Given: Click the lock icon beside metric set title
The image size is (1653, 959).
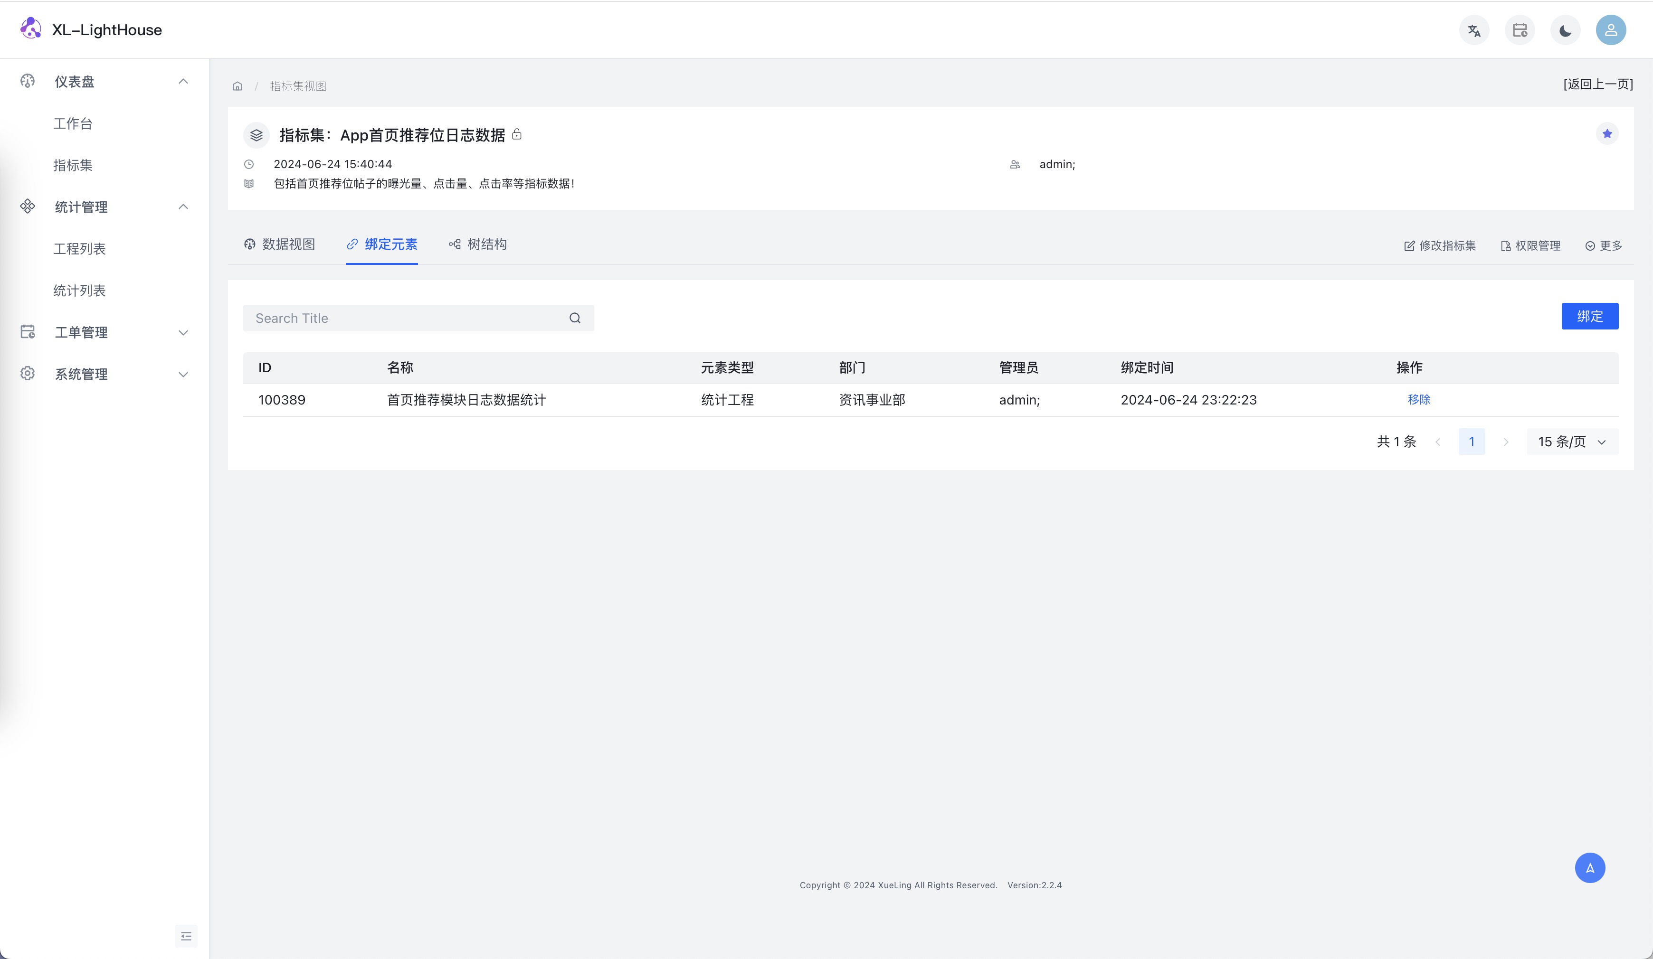Looking at the screenshot, I should (x=517, y=134).
